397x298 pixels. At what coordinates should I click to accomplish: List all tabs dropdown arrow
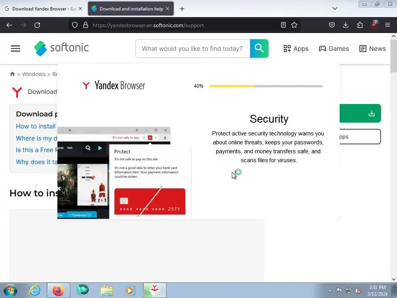pos(335,9)
